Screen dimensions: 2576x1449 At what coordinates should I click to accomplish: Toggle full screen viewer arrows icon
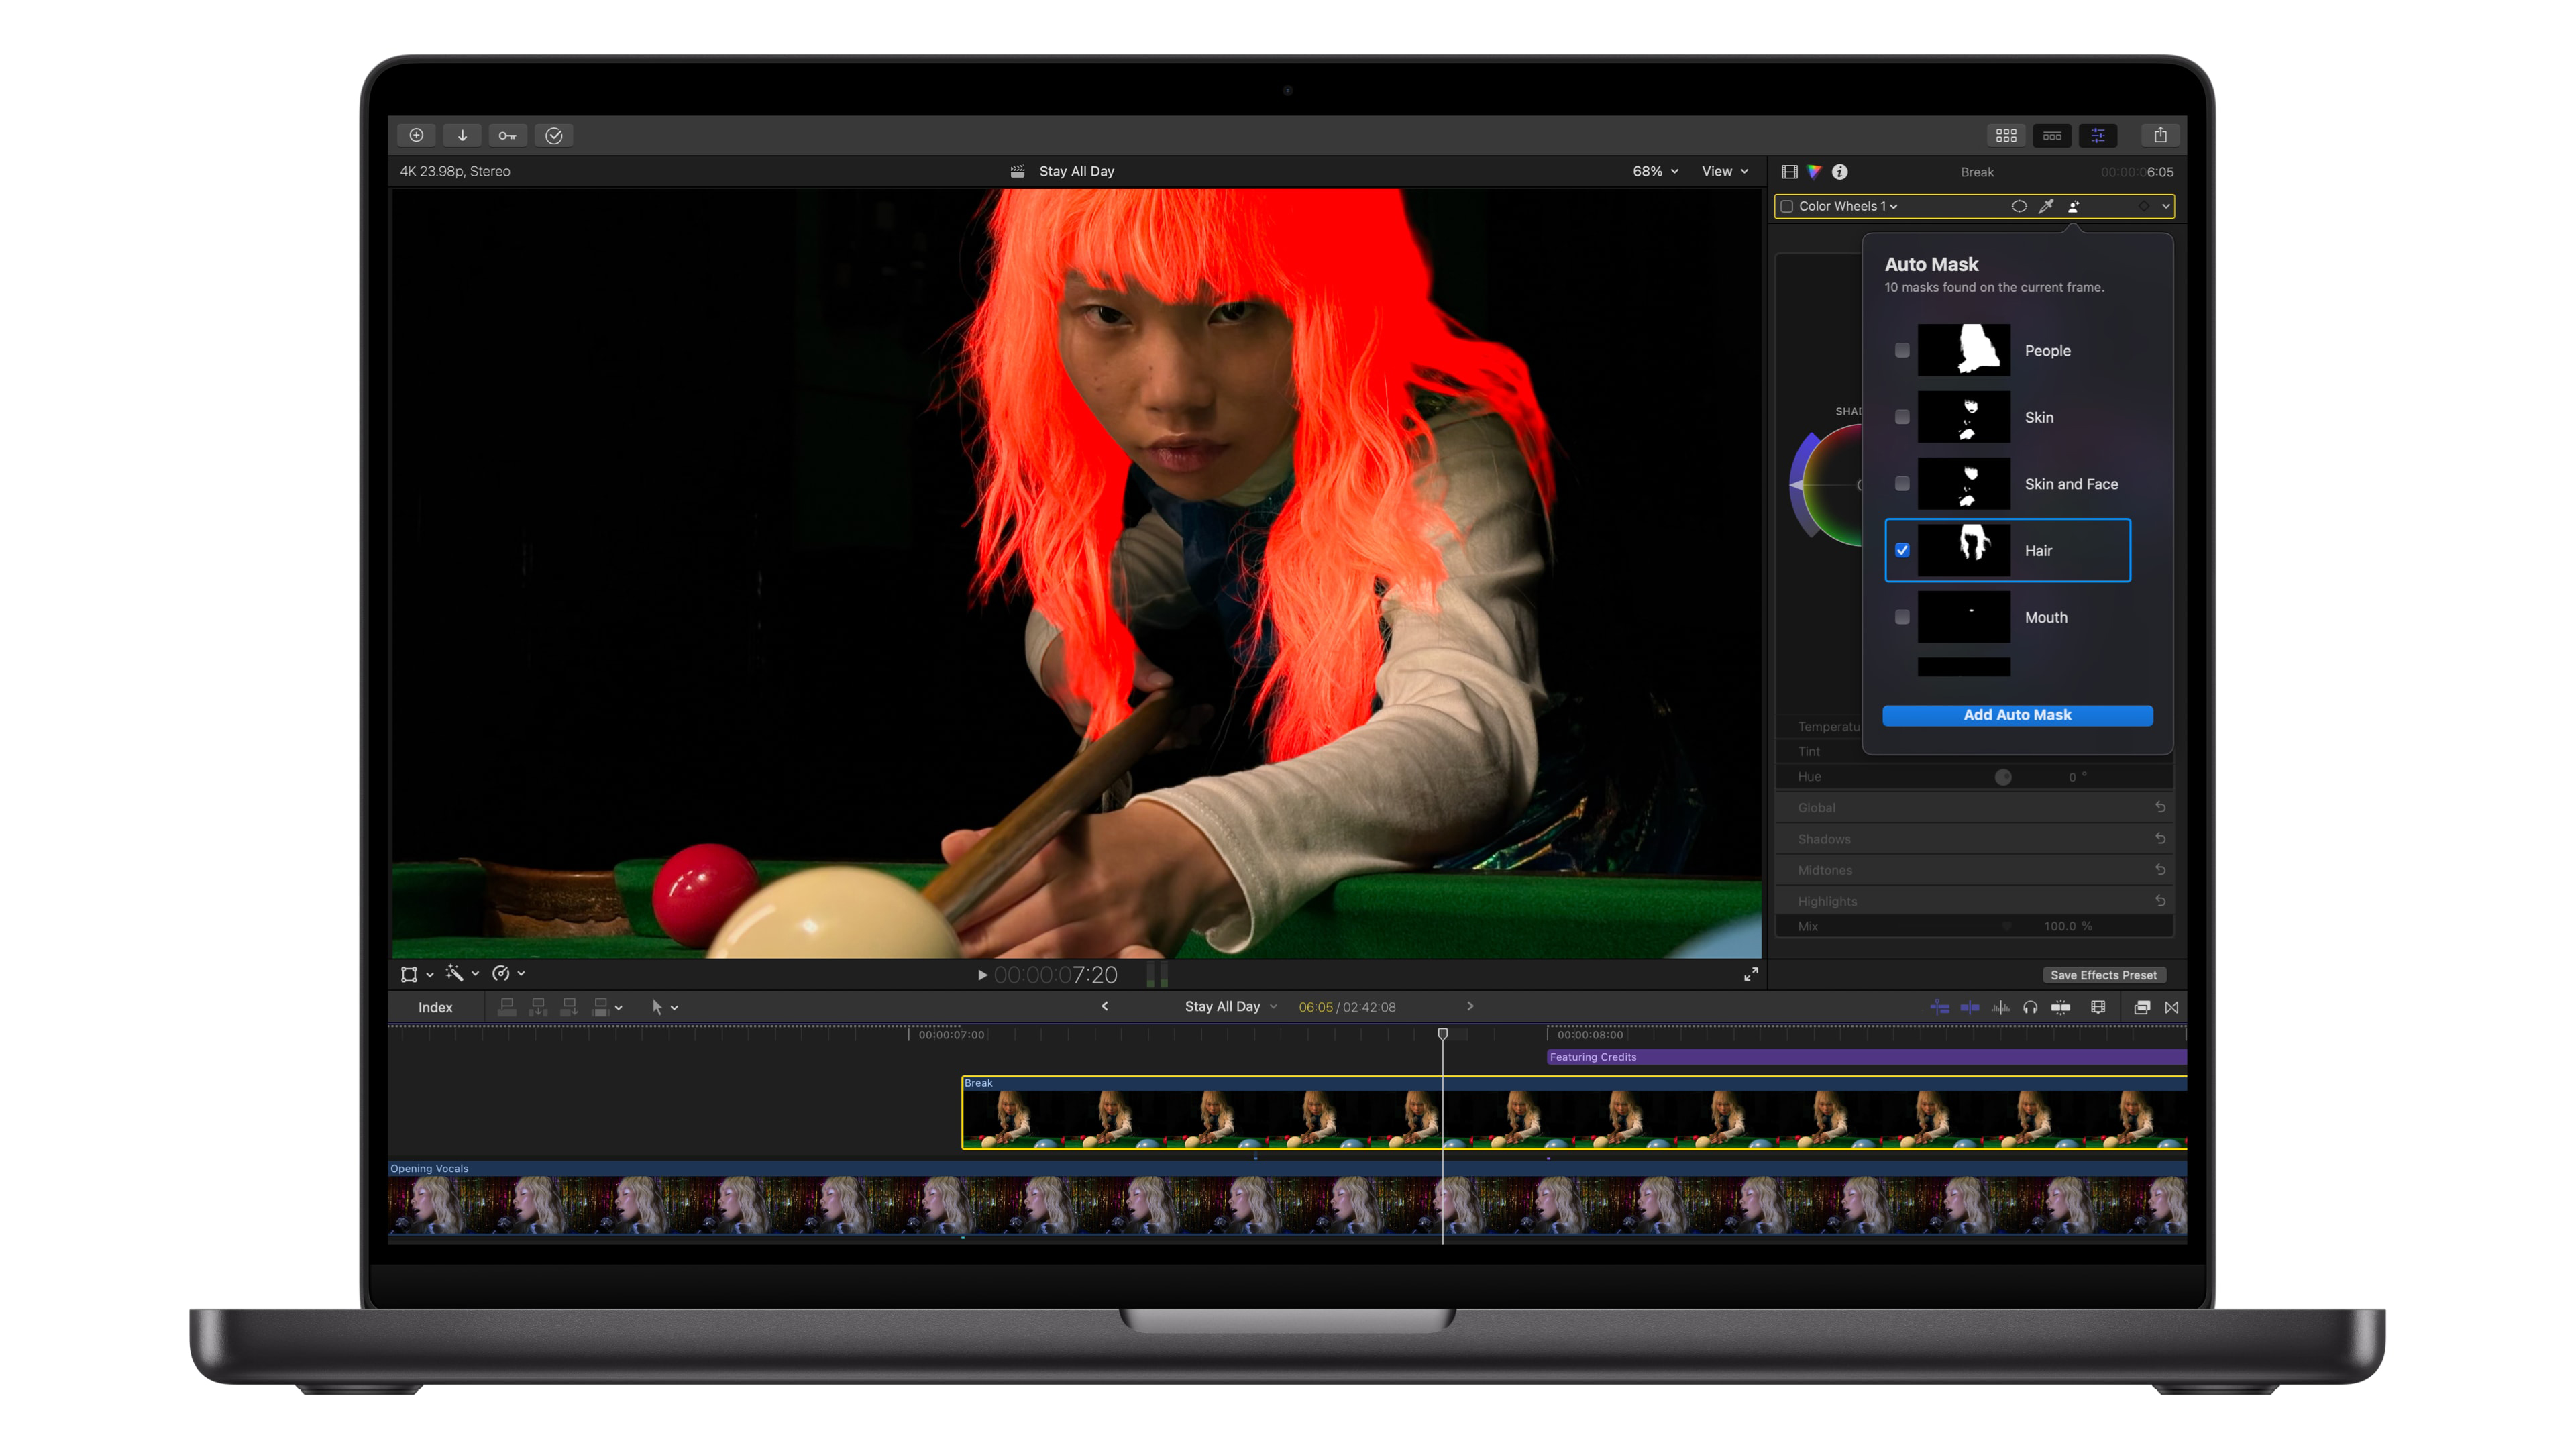(x=1751, y=974)
